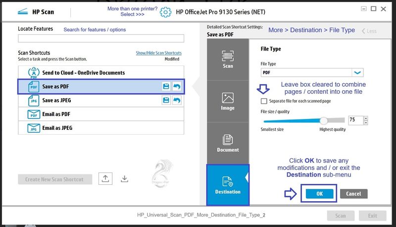The width and height of the screenshot is (396, 227).
Task: Undo changes icon on Save as JPEG row
Action: [177, 100]
